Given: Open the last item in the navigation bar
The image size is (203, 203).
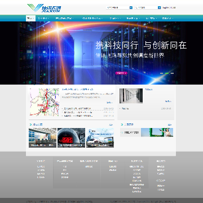Looking at the screenshot, I should click(167, 18).
